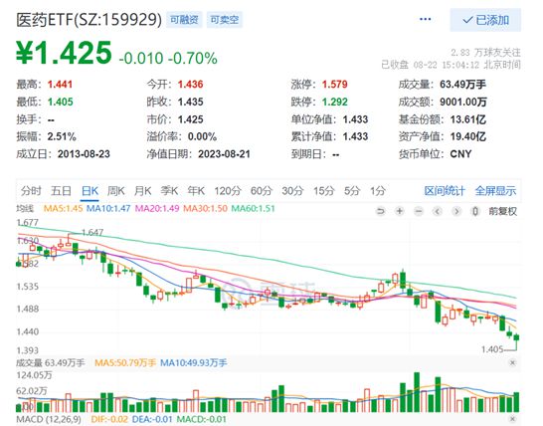Click the MA10:1.47 moving average label
Screen dimensions: 543x426
[108, 208]
